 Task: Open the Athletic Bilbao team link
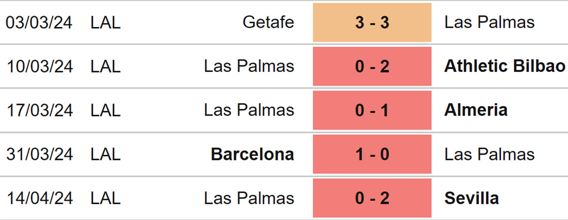point(505,66)
